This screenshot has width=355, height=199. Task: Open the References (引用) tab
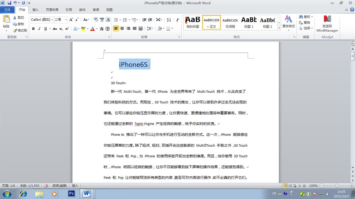point(69,10)
